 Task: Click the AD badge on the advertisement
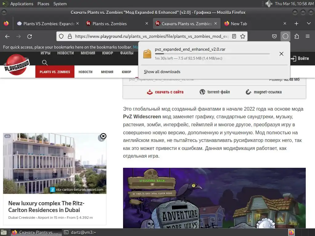point(7,136)
